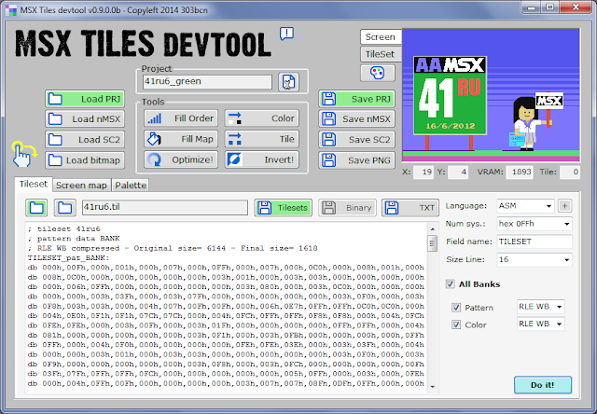
Task: Click the '; tileset 41ru6' comment line
Action: [x=64, y=229]
